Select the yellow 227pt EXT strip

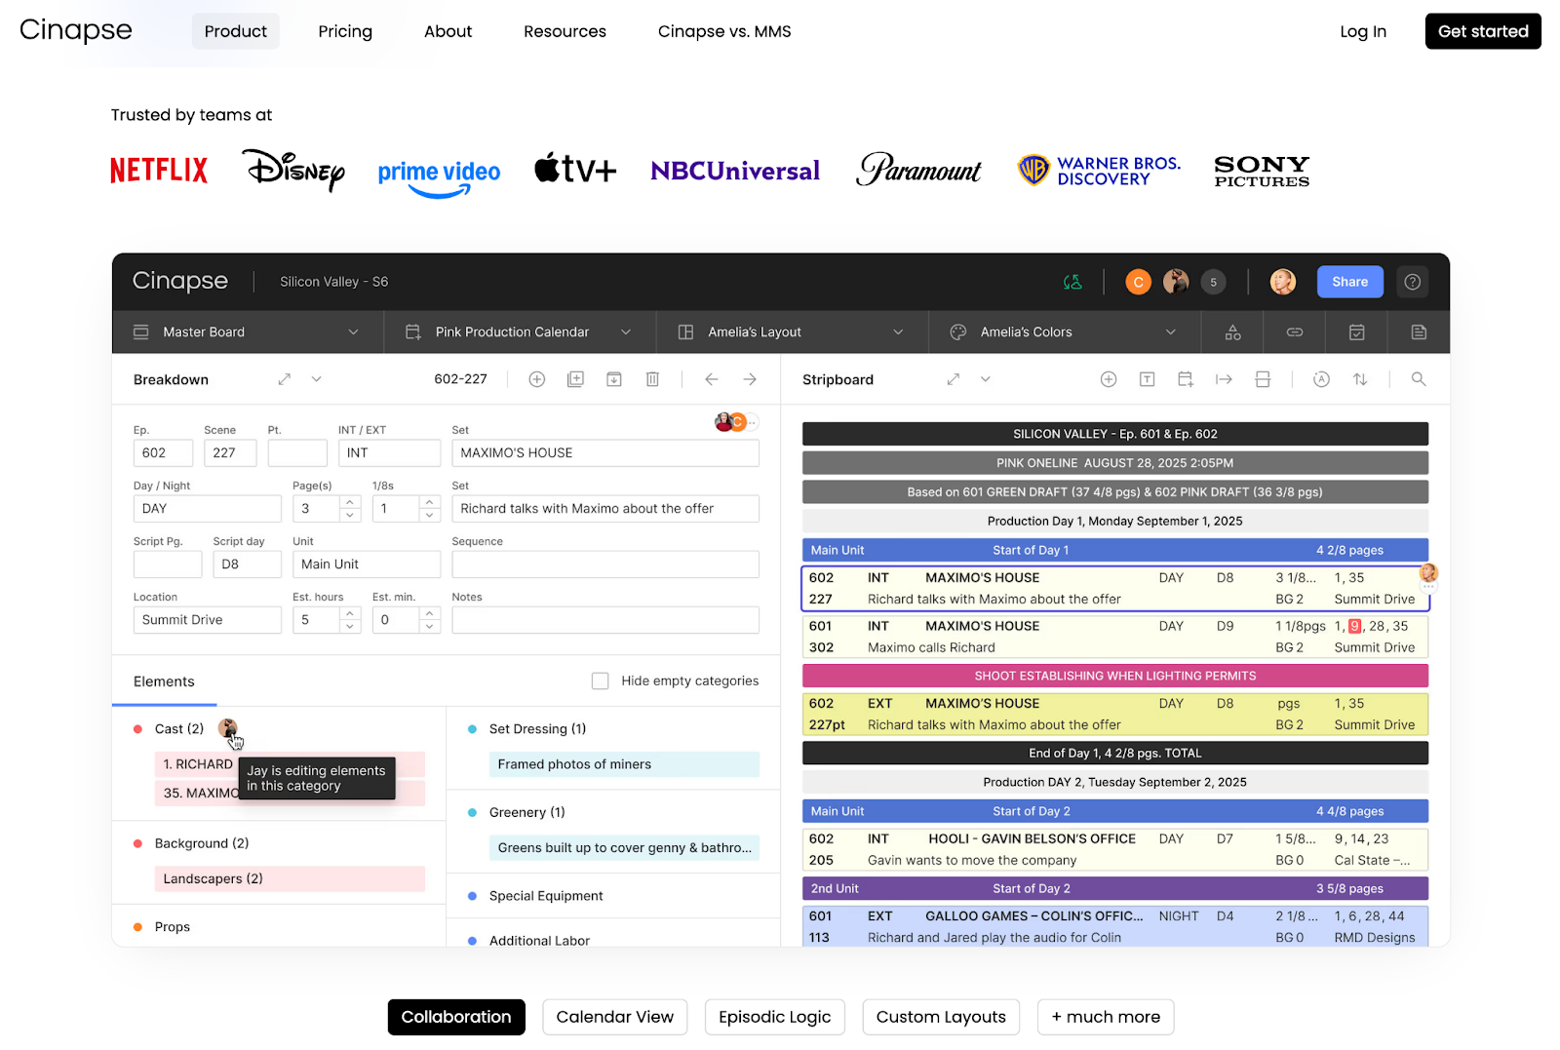(x=1115, y=714)
